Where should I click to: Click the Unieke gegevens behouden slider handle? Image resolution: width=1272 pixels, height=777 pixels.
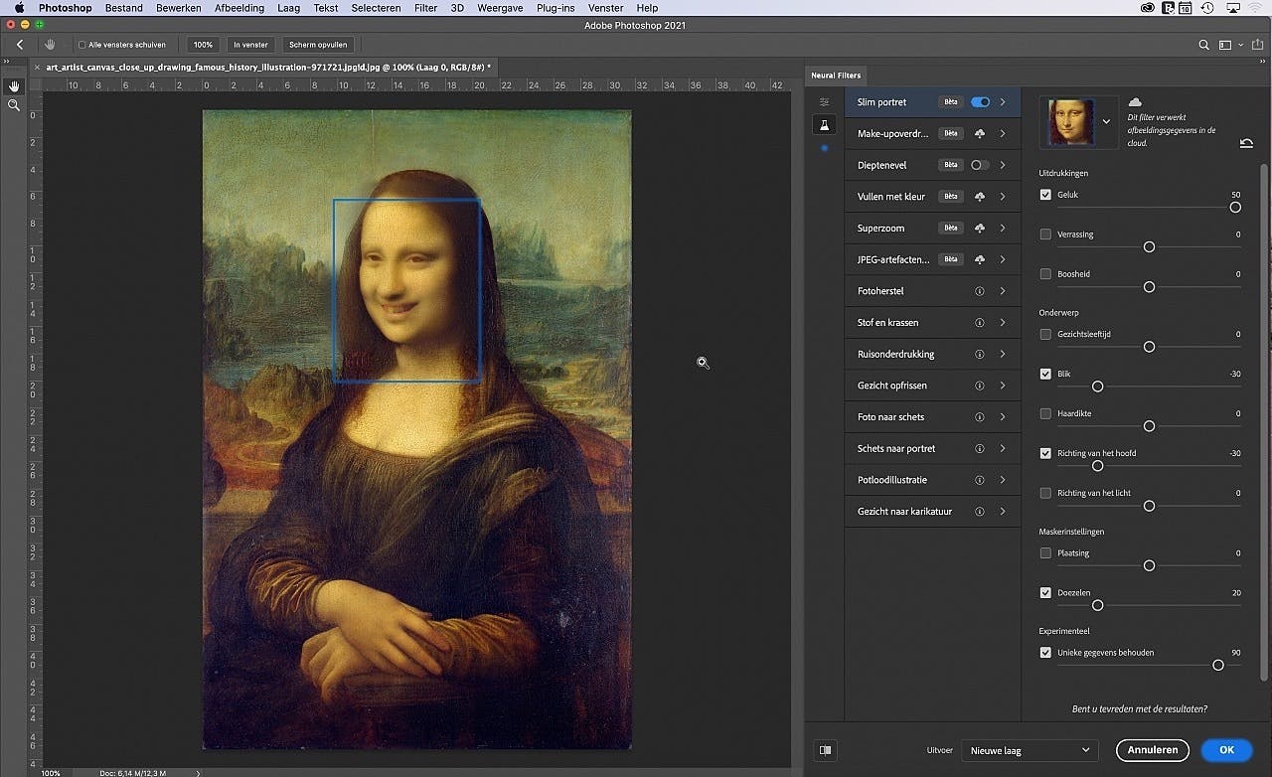point(1218,665)
